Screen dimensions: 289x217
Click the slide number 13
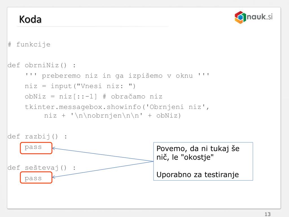[268, 214]
